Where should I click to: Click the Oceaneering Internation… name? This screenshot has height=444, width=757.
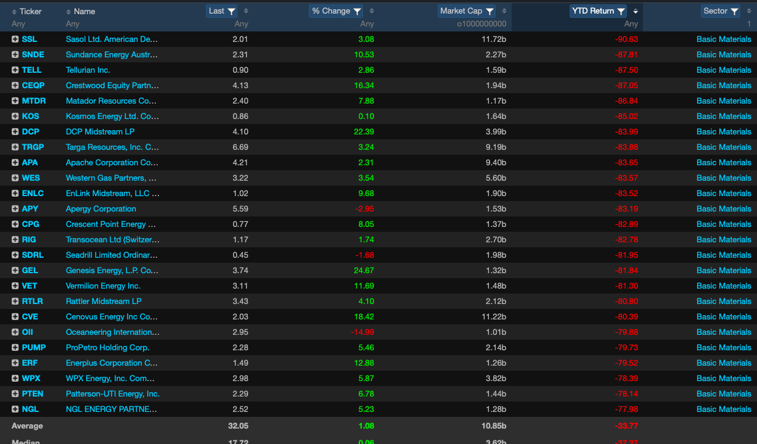113,332
